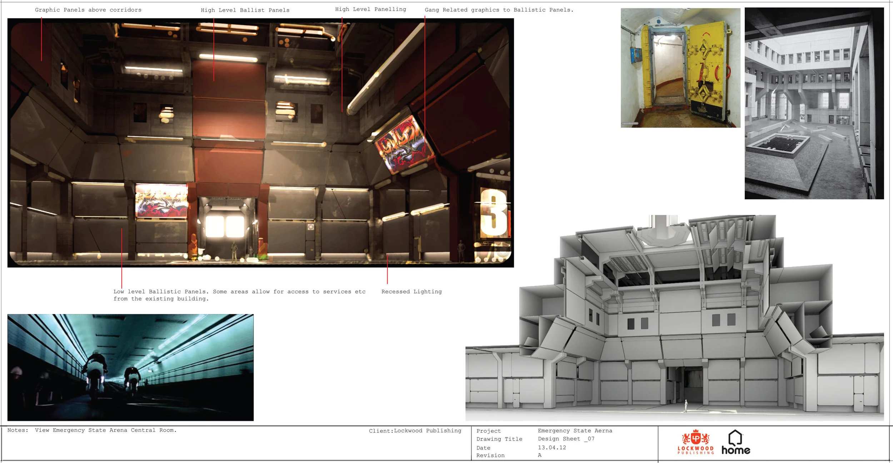Open the yellow blast door photo
The width and height of the screenshot is (893, 463).
click(680, 68)
